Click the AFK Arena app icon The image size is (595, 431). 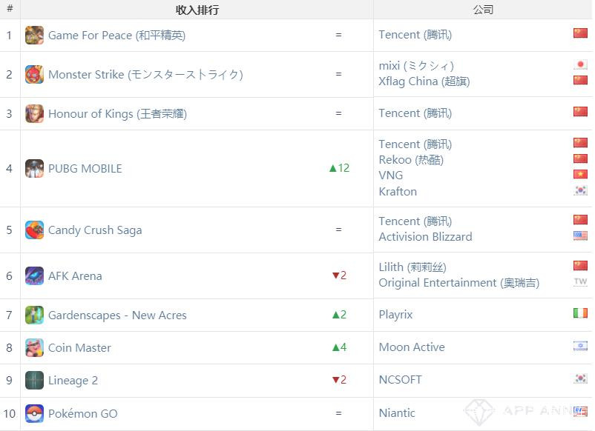click(x=34, y=275)
